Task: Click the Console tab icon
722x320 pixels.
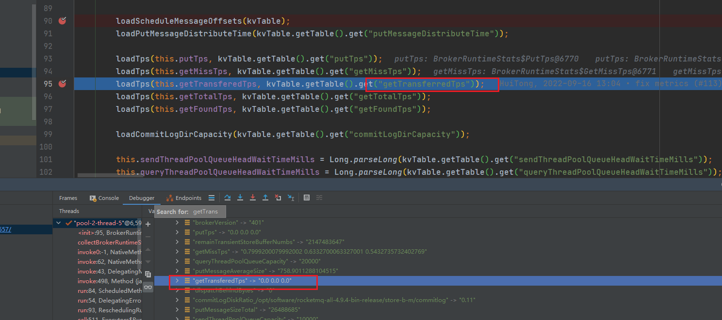Action: [x=93, y=198]
